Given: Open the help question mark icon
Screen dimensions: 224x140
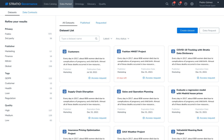Looking at the screenshot, I should 186,4.
